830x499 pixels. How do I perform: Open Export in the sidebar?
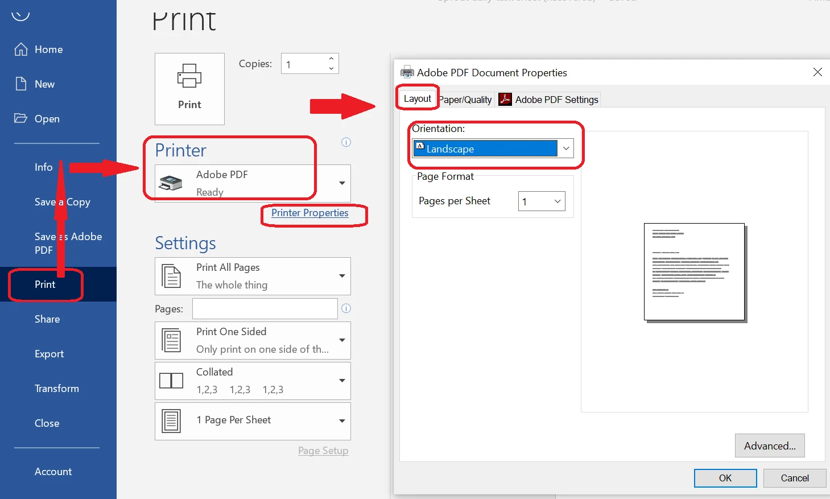click(49, 354)
